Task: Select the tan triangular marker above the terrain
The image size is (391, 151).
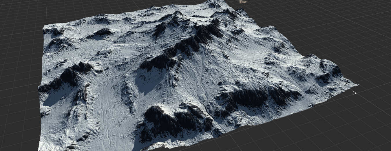Action: point(243,2)
